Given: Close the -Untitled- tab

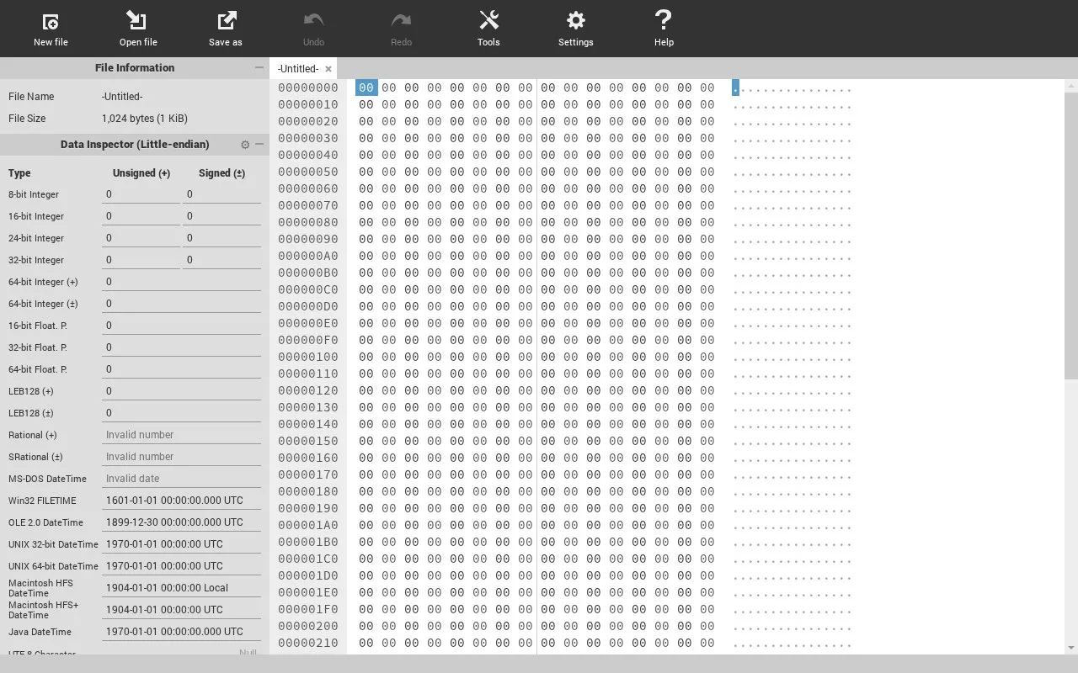Looking at the screenshot, I should 328,69.
